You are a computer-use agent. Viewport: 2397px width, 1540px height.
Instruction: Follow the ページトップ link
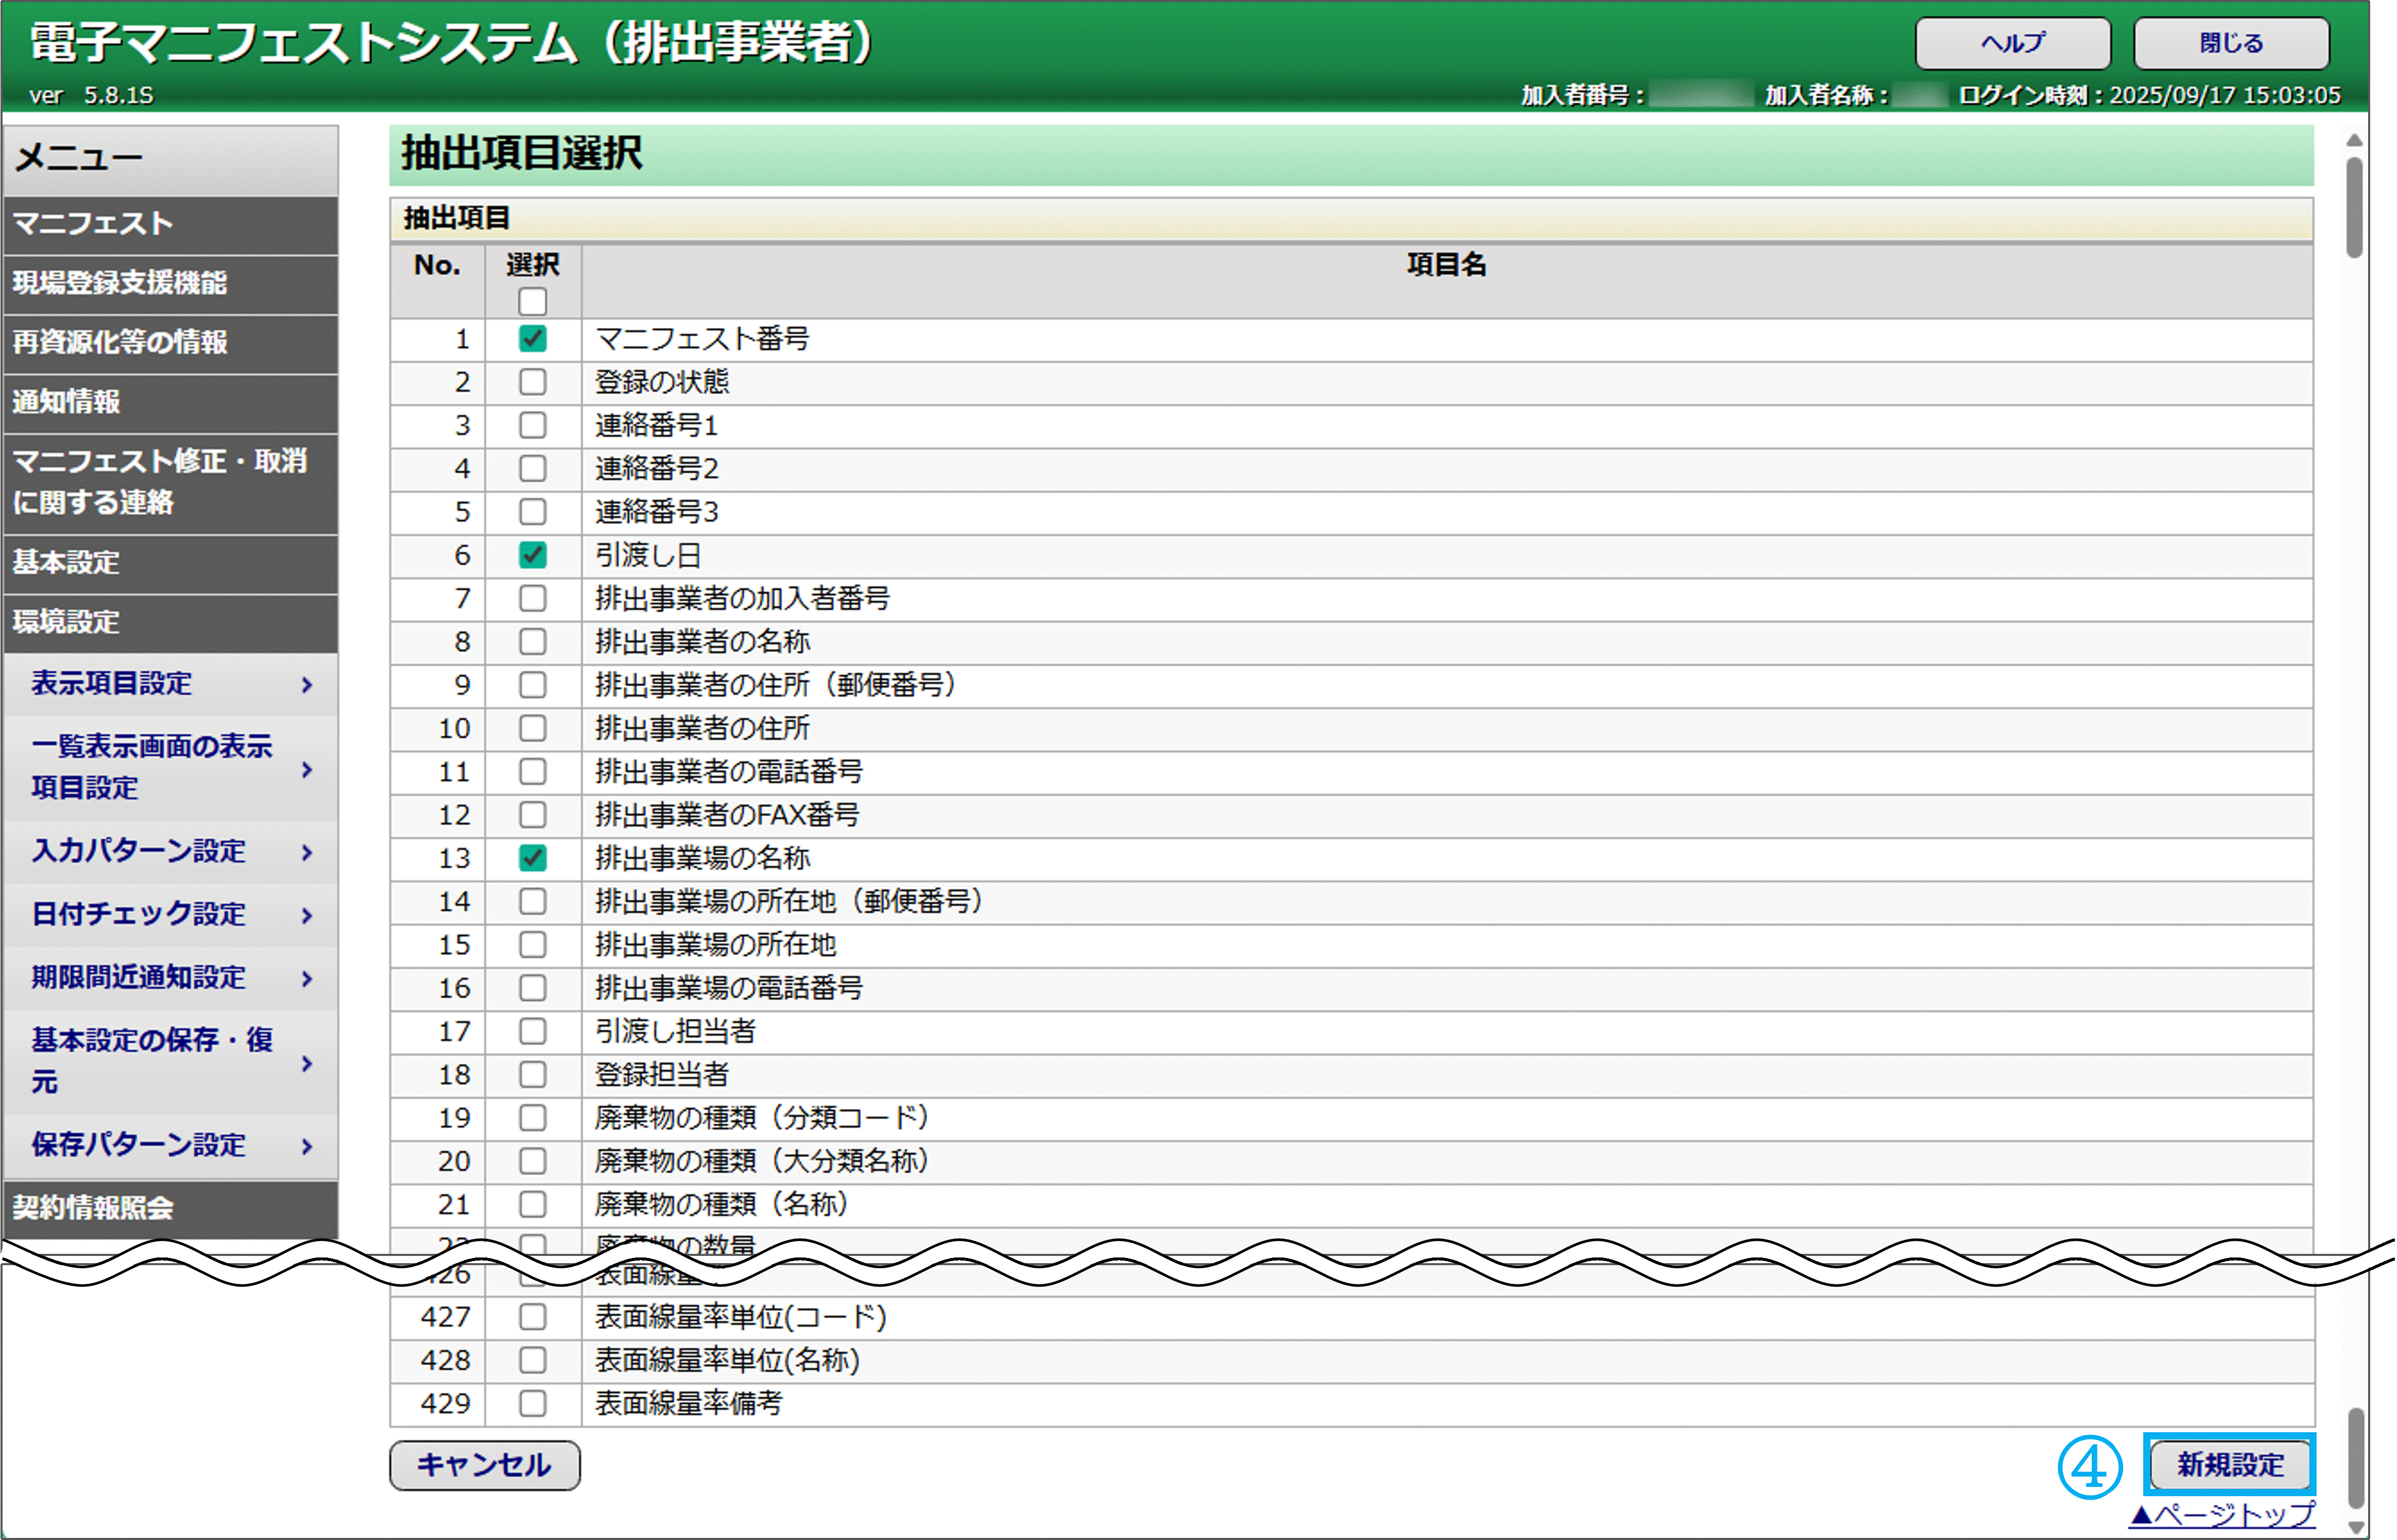click(x=2222, y=1515)
